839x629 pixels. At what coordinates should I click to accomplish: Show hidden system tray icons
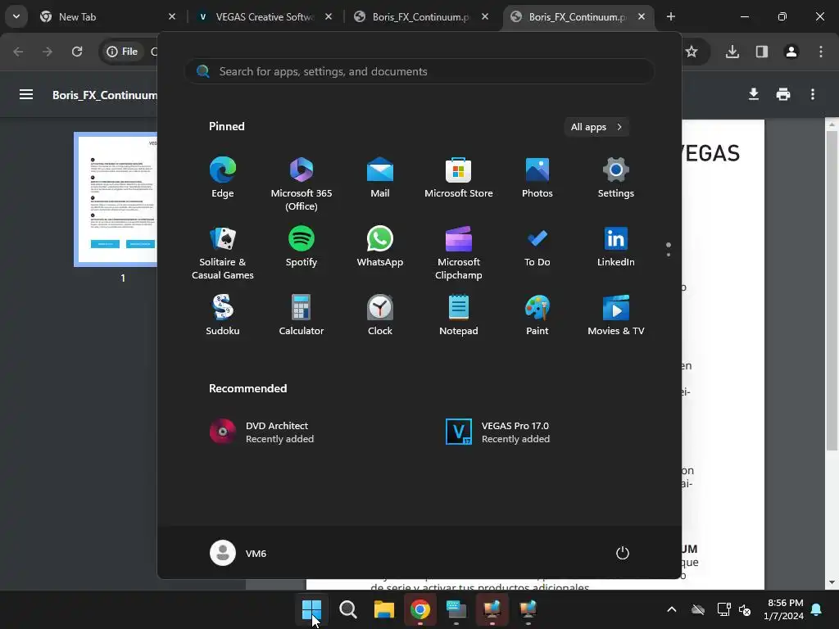point(672,609)
